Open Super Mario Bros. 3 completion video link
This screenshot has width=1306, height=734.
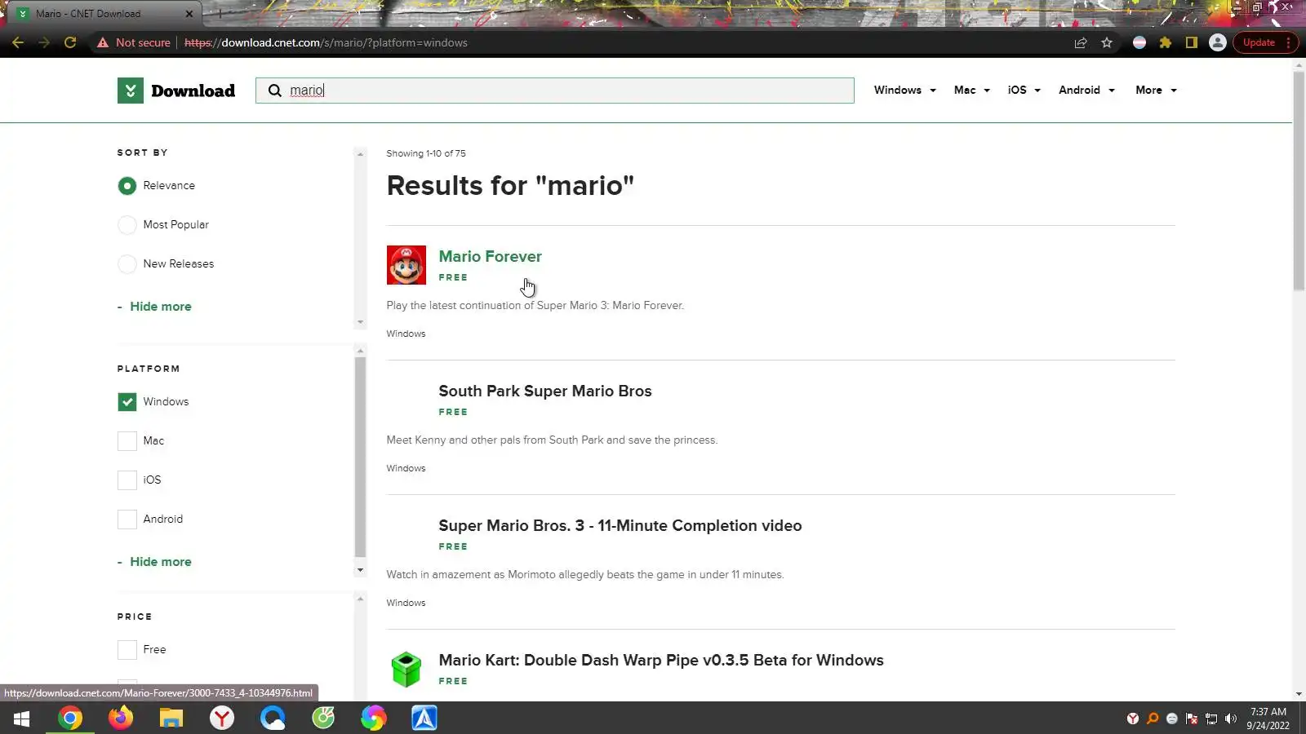(620, 526)
